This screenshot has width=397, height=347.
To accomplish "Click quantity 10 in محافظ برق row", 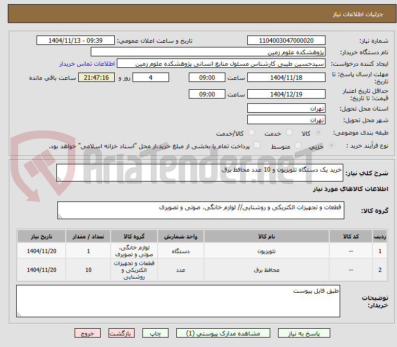I will pos(88,270).
